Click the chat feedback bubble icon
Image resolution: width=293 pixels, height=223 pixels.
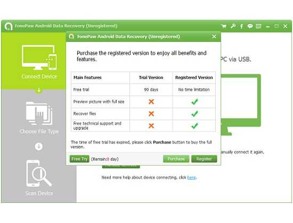coord(250,26)
